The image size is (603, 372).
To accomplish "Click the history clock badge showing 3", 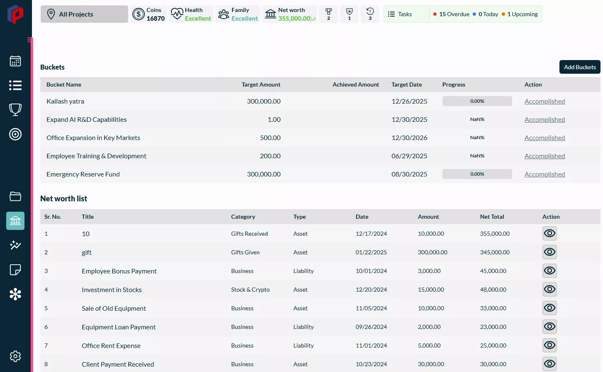I will pyautogui.click(x=370, y=14).
